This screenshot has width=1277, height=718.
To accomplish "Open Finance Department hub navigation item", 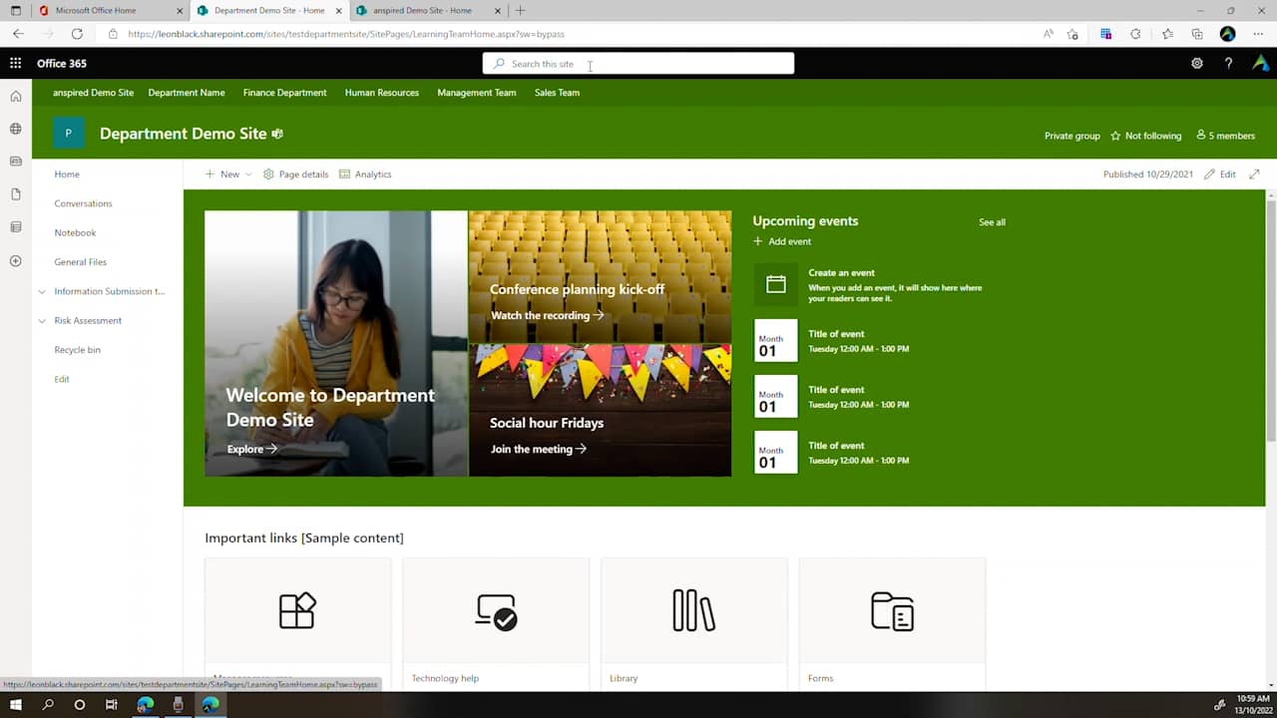I will [x=284, y=93].
